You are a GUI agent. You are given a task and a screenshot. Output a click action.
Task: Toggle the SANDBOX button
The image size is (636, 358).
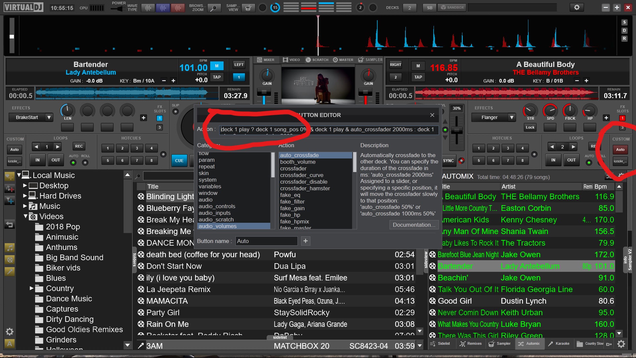[452, 7]
